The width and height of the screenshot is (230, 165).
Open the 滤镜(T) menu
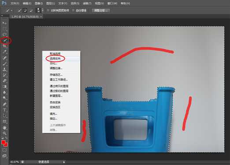87,3
